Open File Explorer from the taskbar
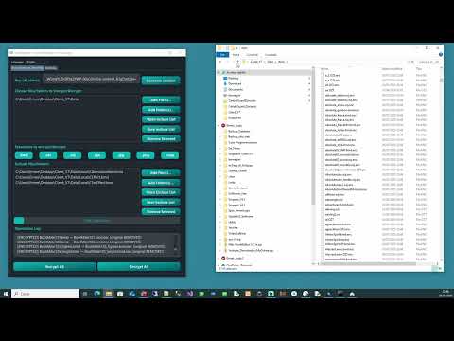This screenshot has height=341, width=454. [x=109, y=294]
